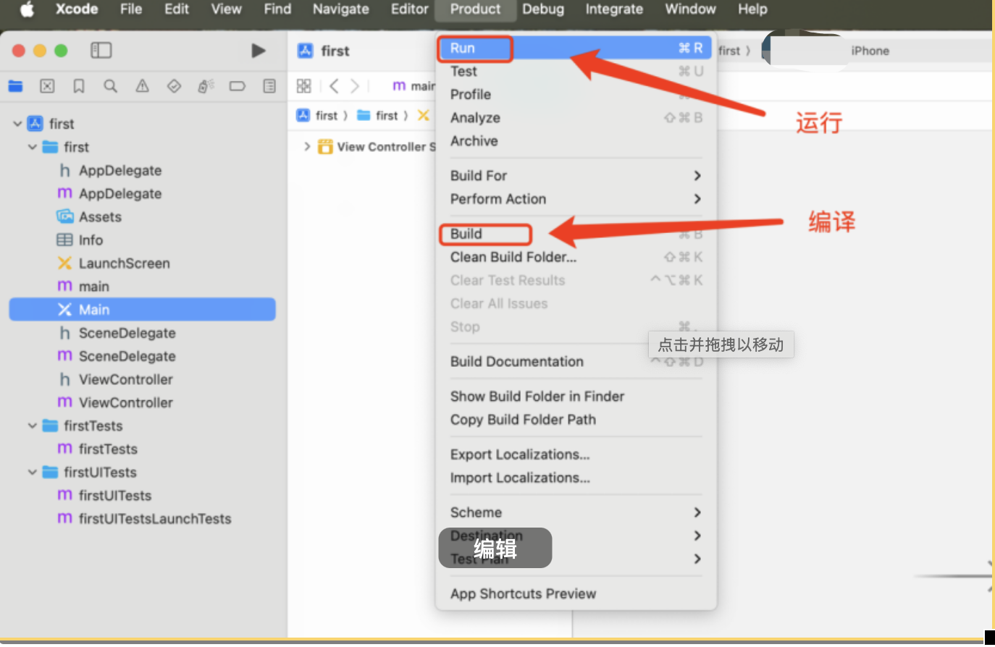Open the Edit menu

[177, 9]
